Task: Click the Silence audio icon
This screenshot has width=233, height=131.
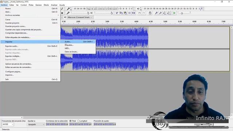Action: pyautogui.click(x=134, y=13)
